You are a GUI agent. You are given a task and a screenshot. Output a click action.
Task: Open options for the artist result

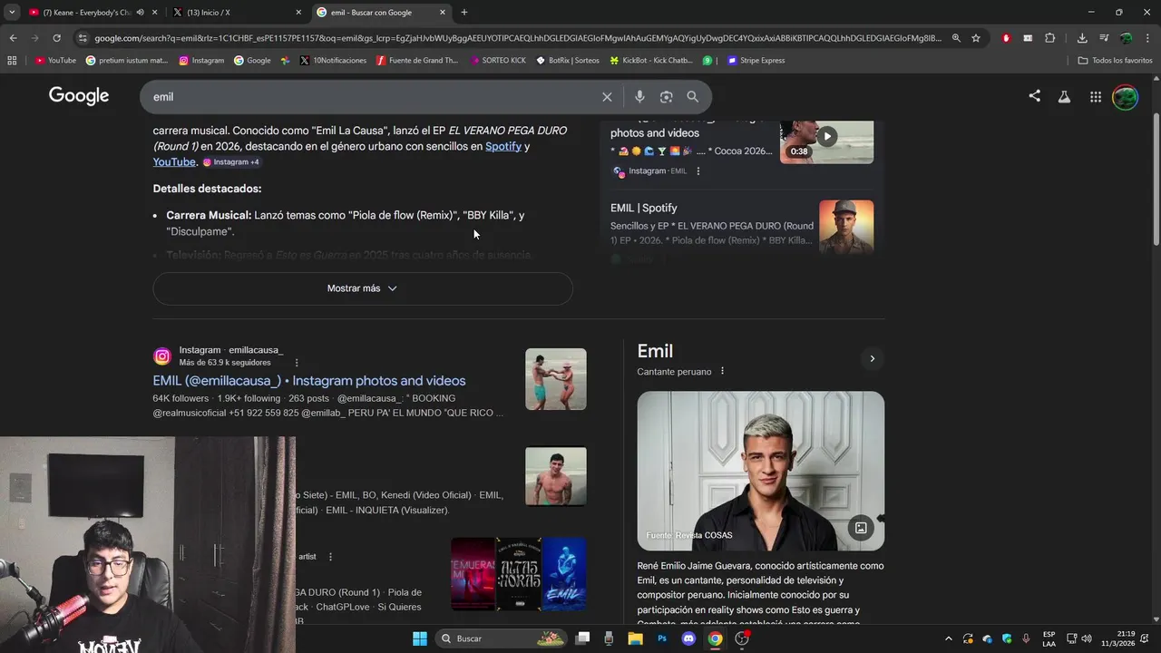330,557
